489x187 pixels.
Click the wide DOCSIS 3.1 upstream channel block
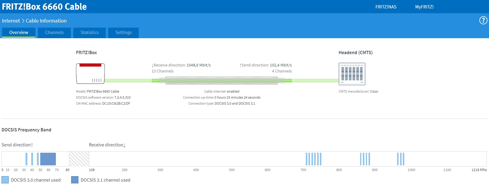(x=48, y=159)
